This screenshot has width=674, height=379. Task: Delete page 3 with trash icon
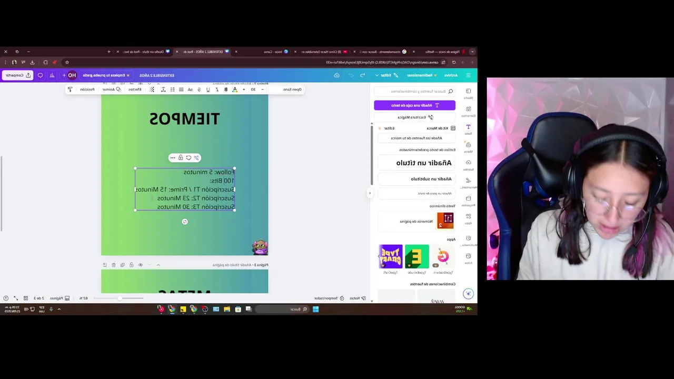[113, 265]
